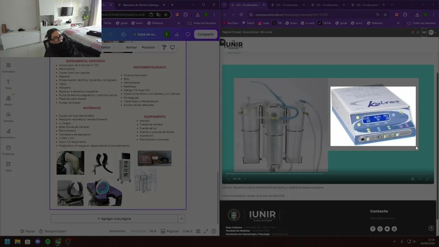This screenshot has width=439, height=247.
Task: Open Chrome three-dot menu in IUNIR window
Action: click(x=434, y=15)
